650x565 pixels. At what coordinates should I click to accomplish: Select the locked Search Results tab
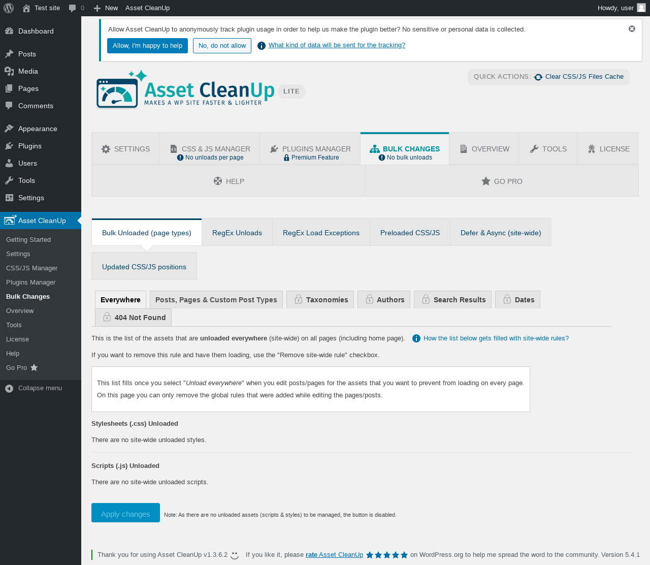(x=453, y=300)
